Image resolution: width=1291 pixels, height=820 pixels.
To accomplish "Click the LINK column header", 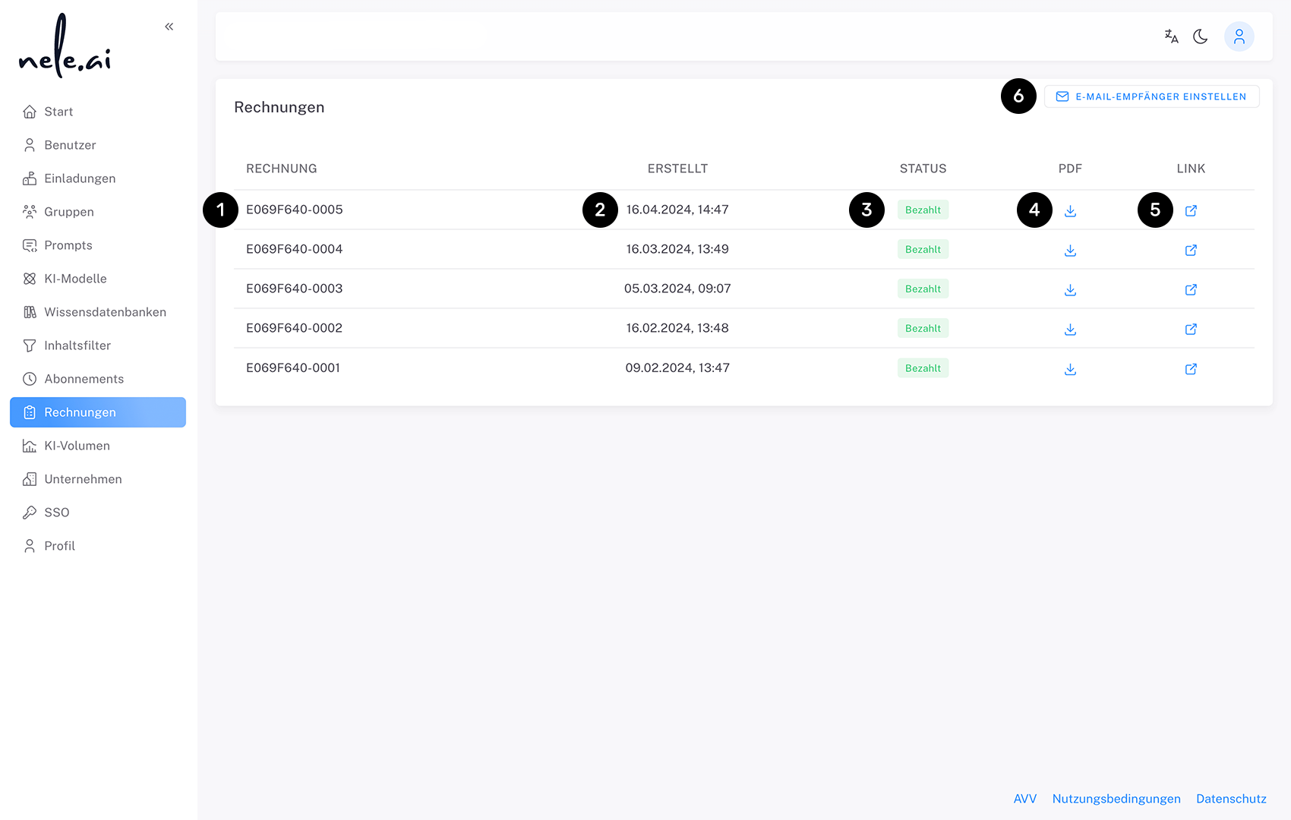I will pos(1191,169).
